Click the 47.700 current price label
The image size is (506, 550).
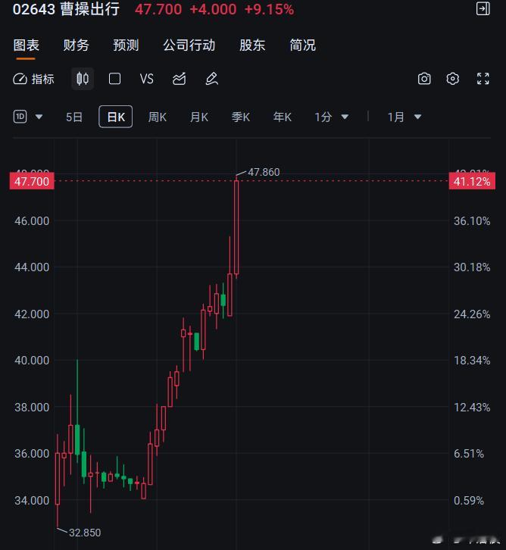(32, 181)
